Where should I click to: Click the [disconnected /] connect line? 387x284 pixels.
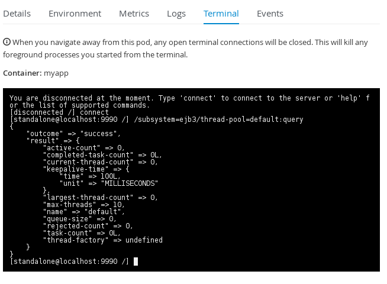coord(59,112)
